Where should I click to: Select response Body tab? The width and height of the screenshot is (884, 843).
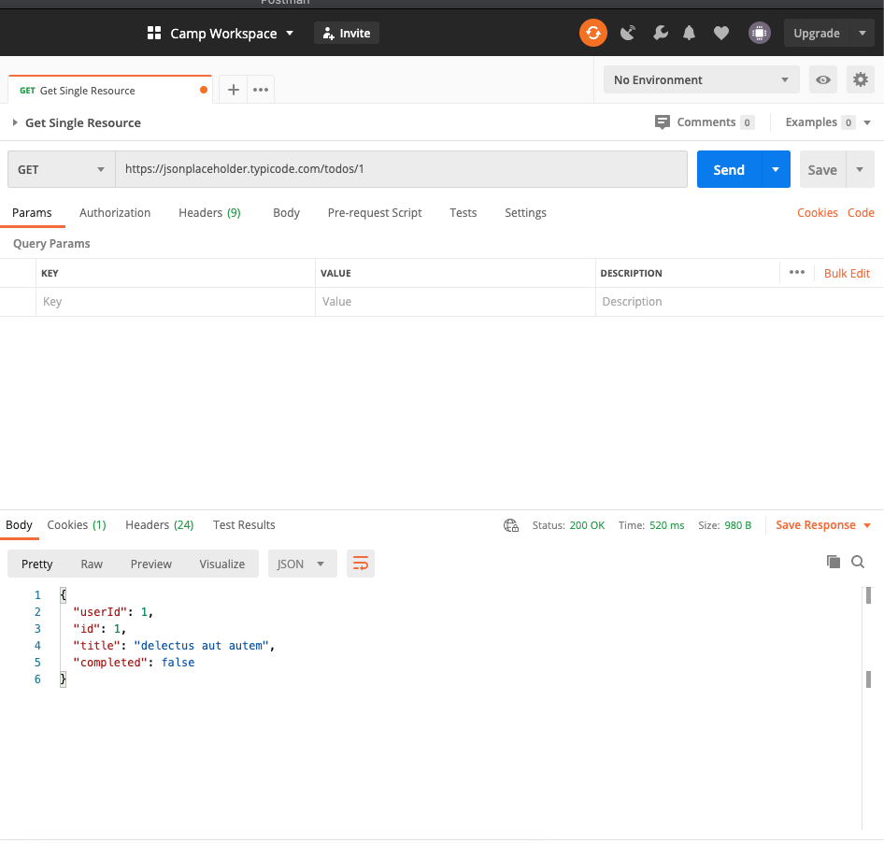[19, 525]
